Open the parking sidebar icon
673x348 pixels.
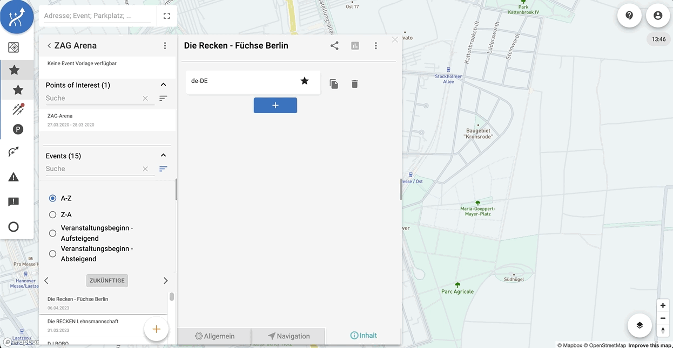(x=18, y=129)
